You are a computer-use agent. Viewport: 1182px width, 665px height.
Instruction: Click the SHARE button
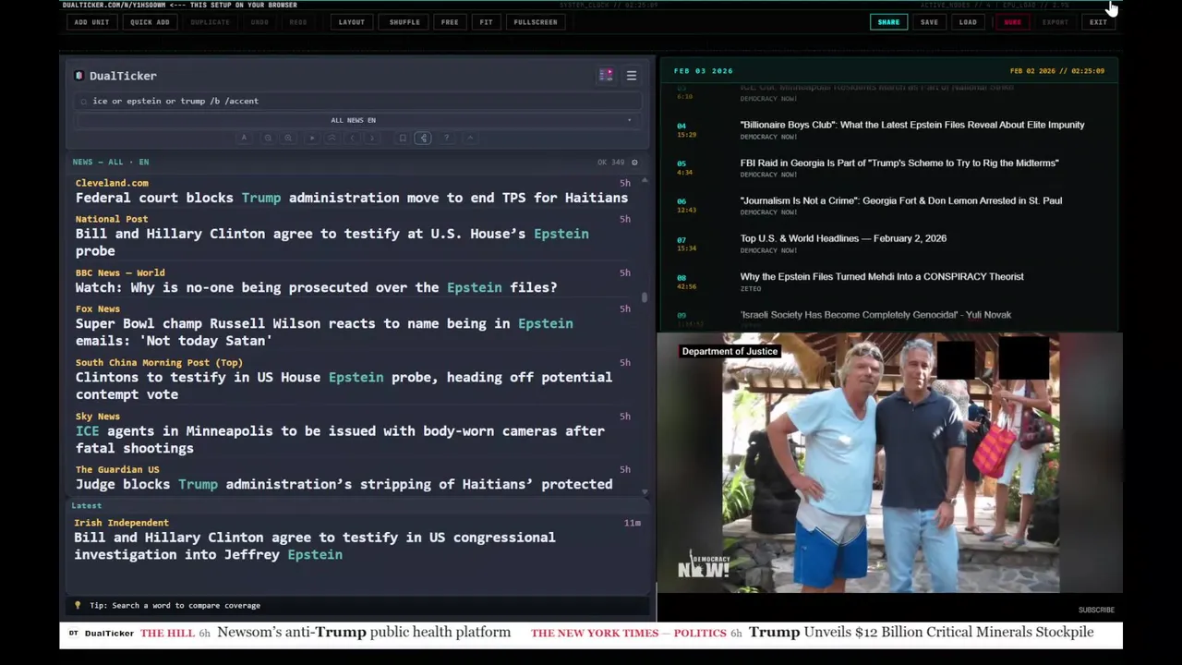click(x=888, y=22)
